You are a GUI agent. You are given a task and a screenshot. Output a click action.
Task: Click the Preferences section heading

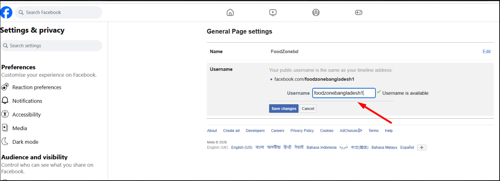pyautogui.click(x=18, y=67)
